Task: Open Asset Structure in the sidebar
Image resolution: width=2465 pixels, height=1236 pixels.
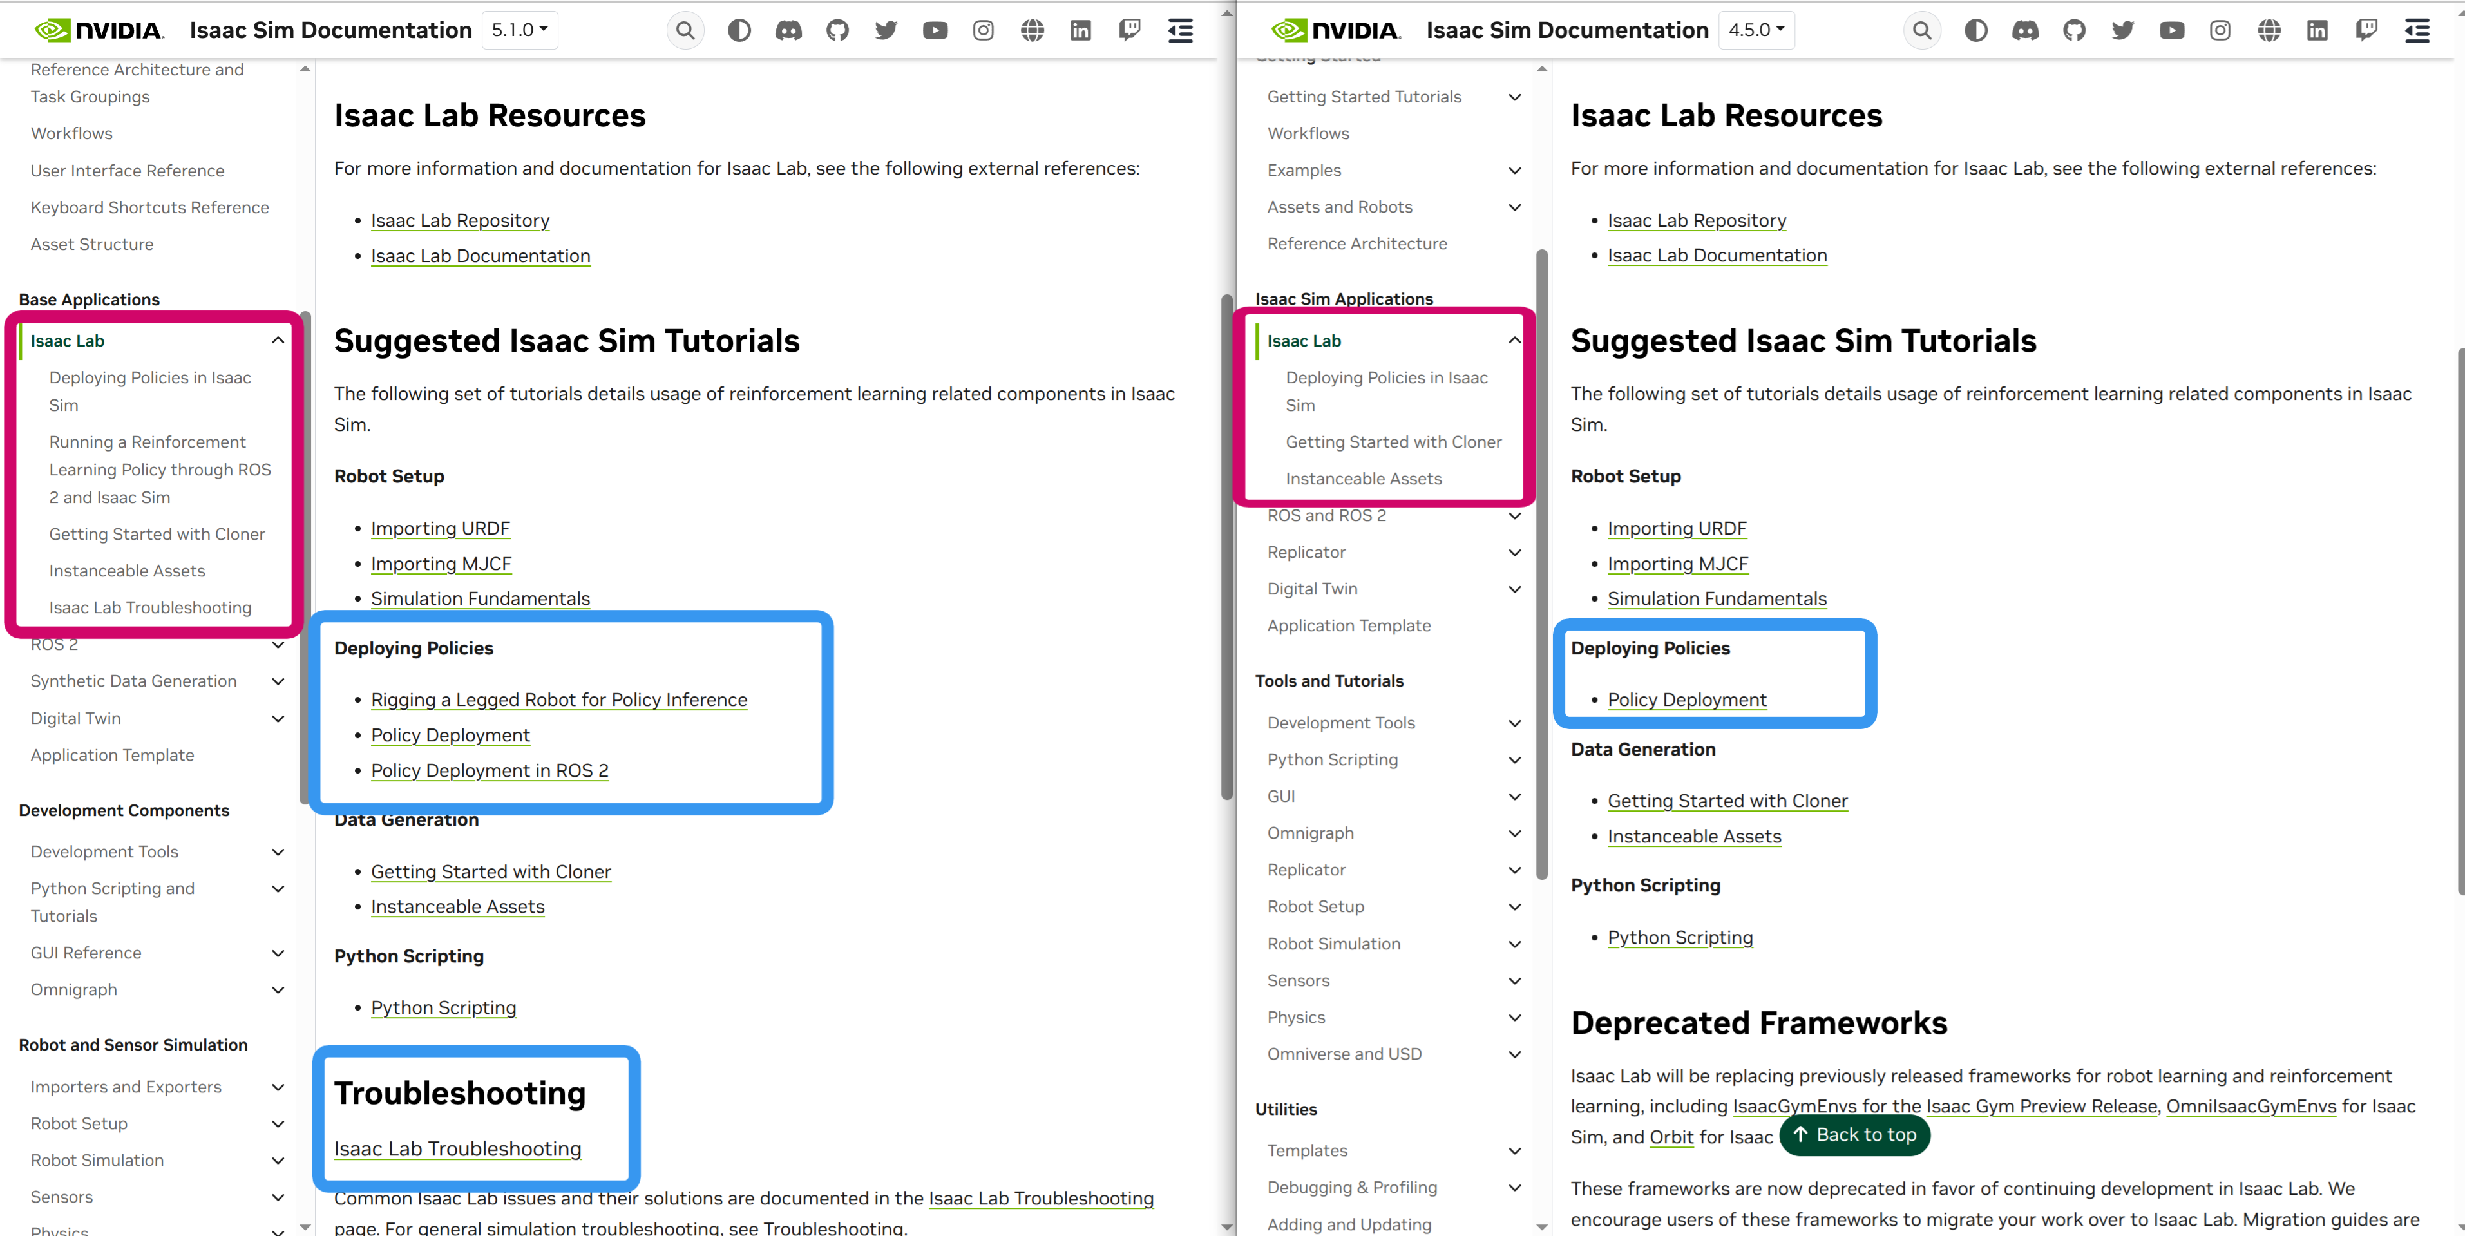Action: (x=92, y=244)
